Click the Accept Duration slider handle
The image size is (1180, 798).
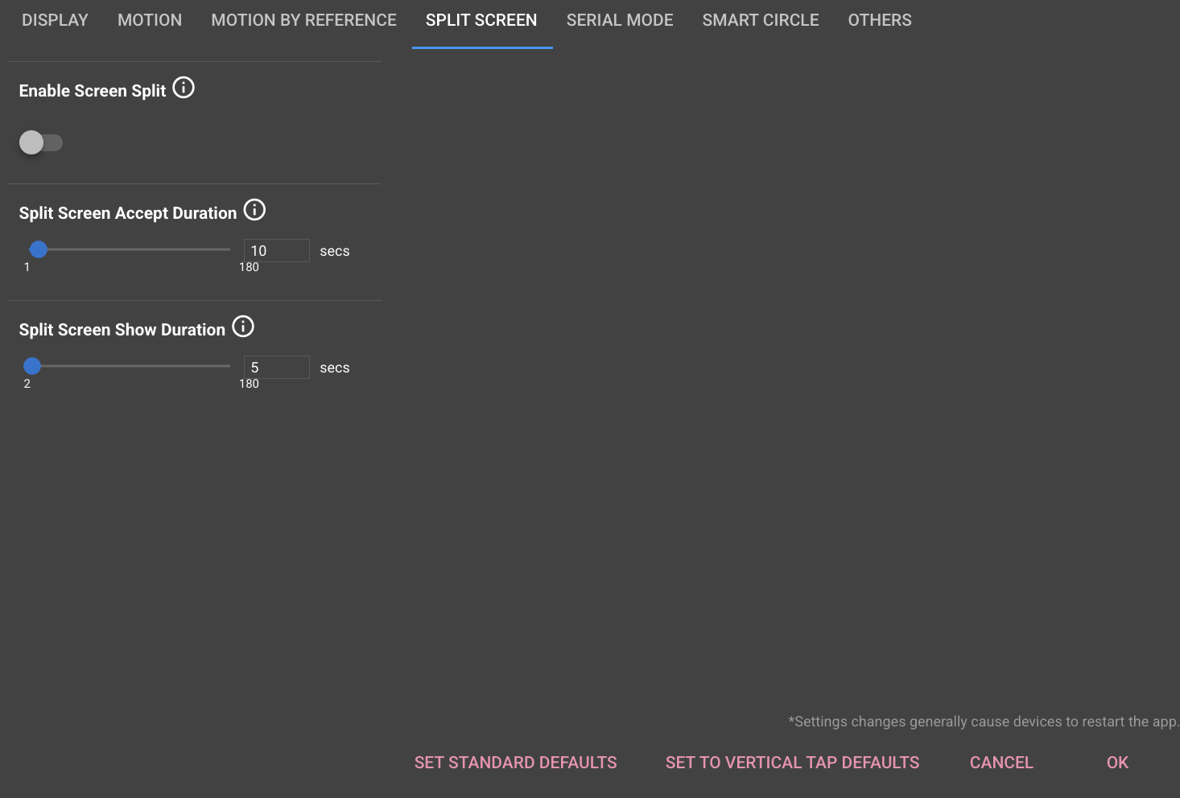tap(38, 249)
